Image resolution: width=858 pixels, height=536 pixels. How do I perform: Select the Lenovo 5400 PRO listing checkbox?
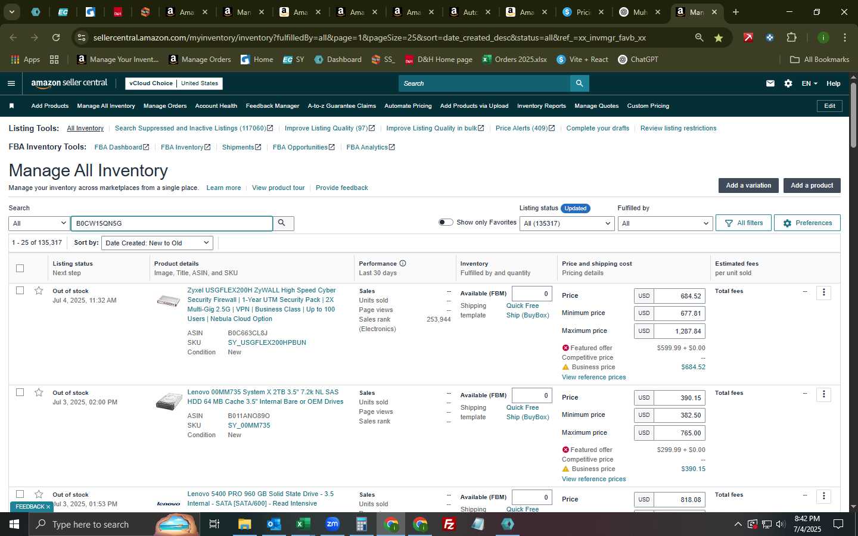(20, 494)
